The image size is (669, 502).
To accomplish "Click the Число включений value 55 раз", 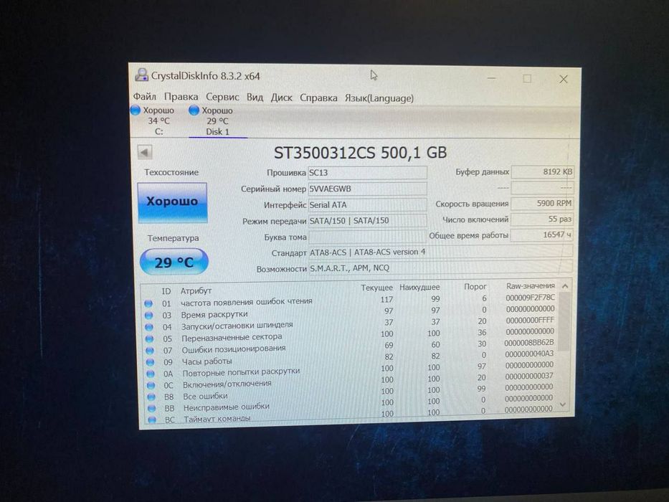I will (x=542, y=219).
